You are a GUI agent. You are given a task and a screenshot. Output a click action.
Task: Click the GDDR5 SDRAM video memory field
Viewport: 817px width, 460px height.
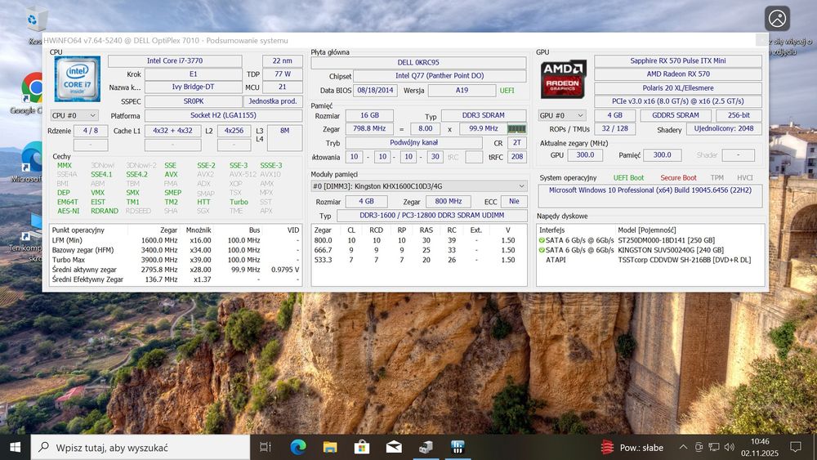click(x=676, y=115)
